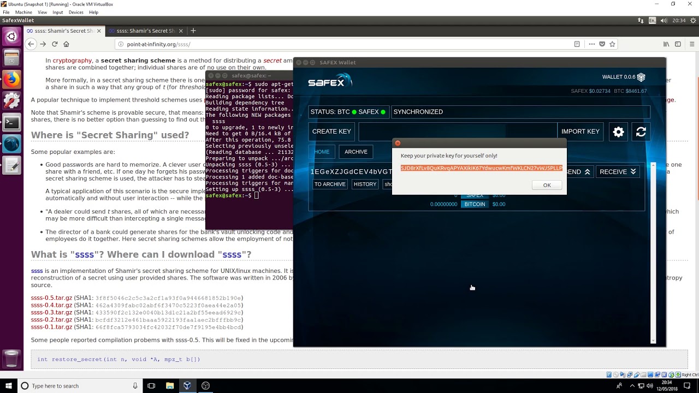
Task: Open VirtualBox Devices menu
Action: 76,12
